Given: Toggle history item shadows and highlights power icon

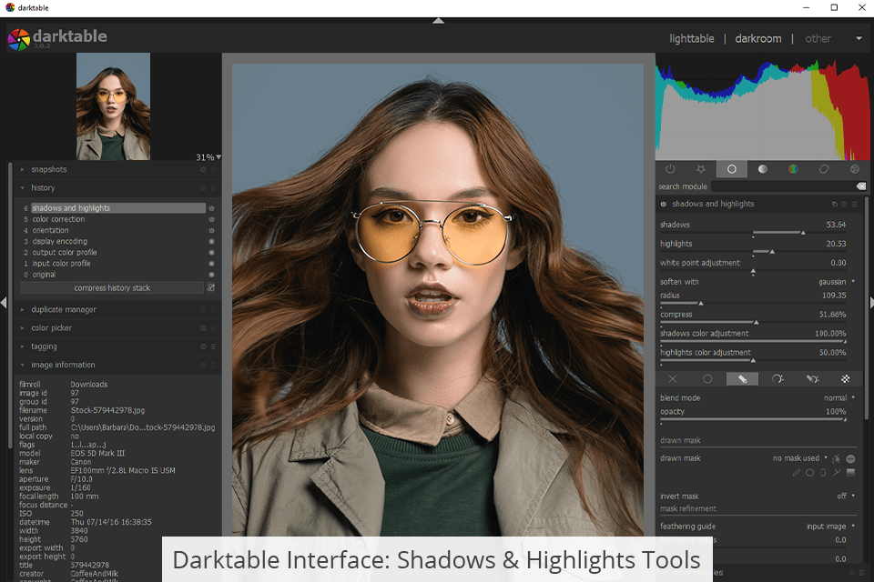Looking at the screenshot, I should (x=211, y=208).
